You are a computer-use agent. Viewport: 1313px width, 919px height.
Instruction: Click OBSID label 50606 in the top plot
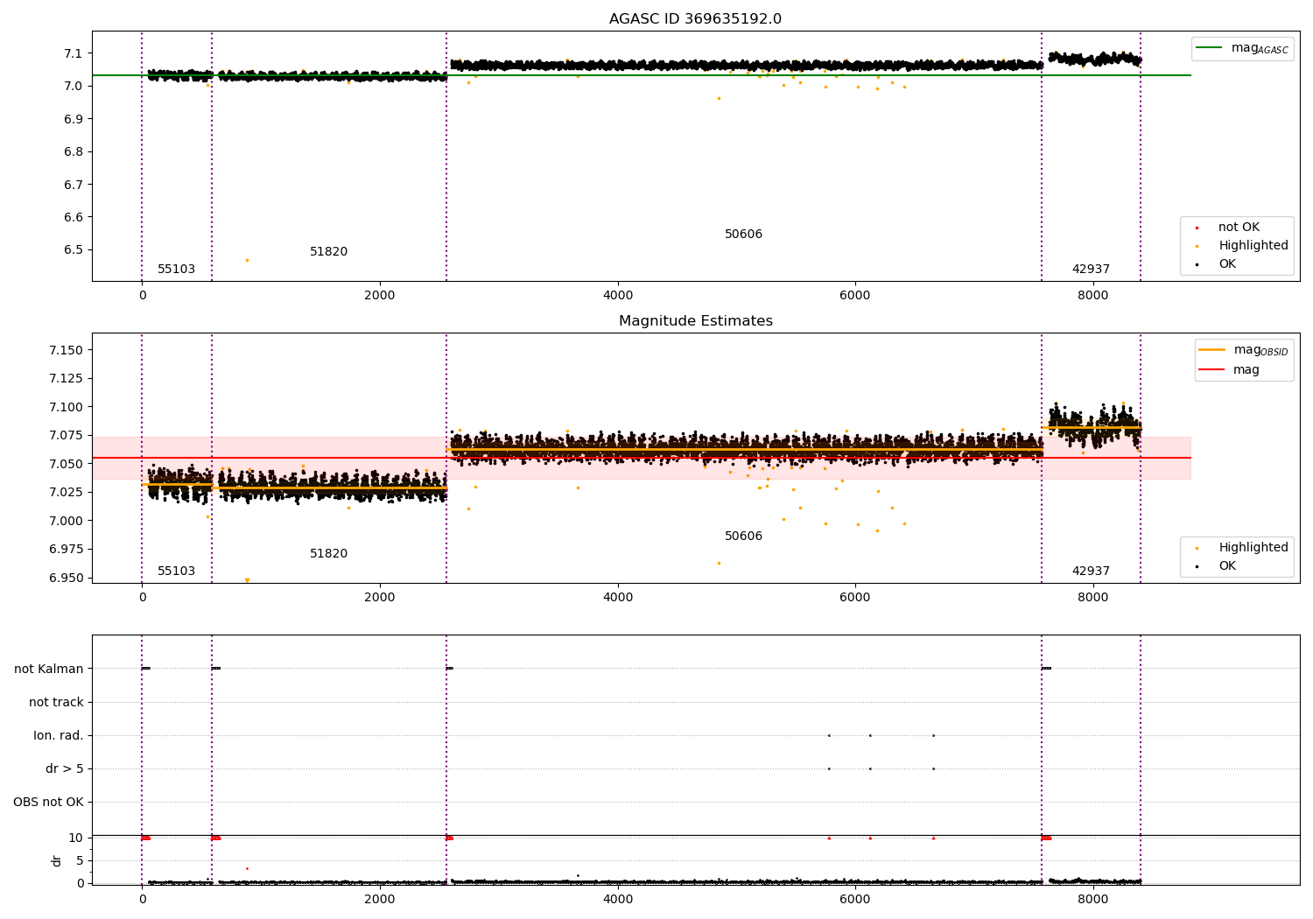click(743, 235)
